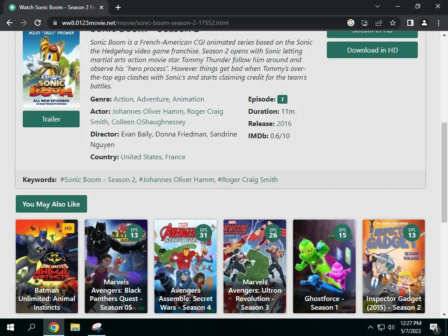448x336 pixels.
Task: Select the Watch Sonic Boom tab
Action: click(x=56, y=7)
